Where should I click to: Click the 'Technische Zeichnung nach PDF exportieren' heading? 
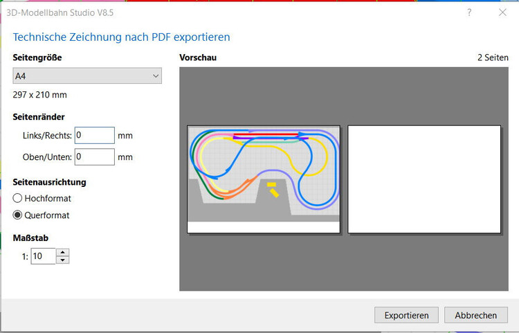[122, 37]
